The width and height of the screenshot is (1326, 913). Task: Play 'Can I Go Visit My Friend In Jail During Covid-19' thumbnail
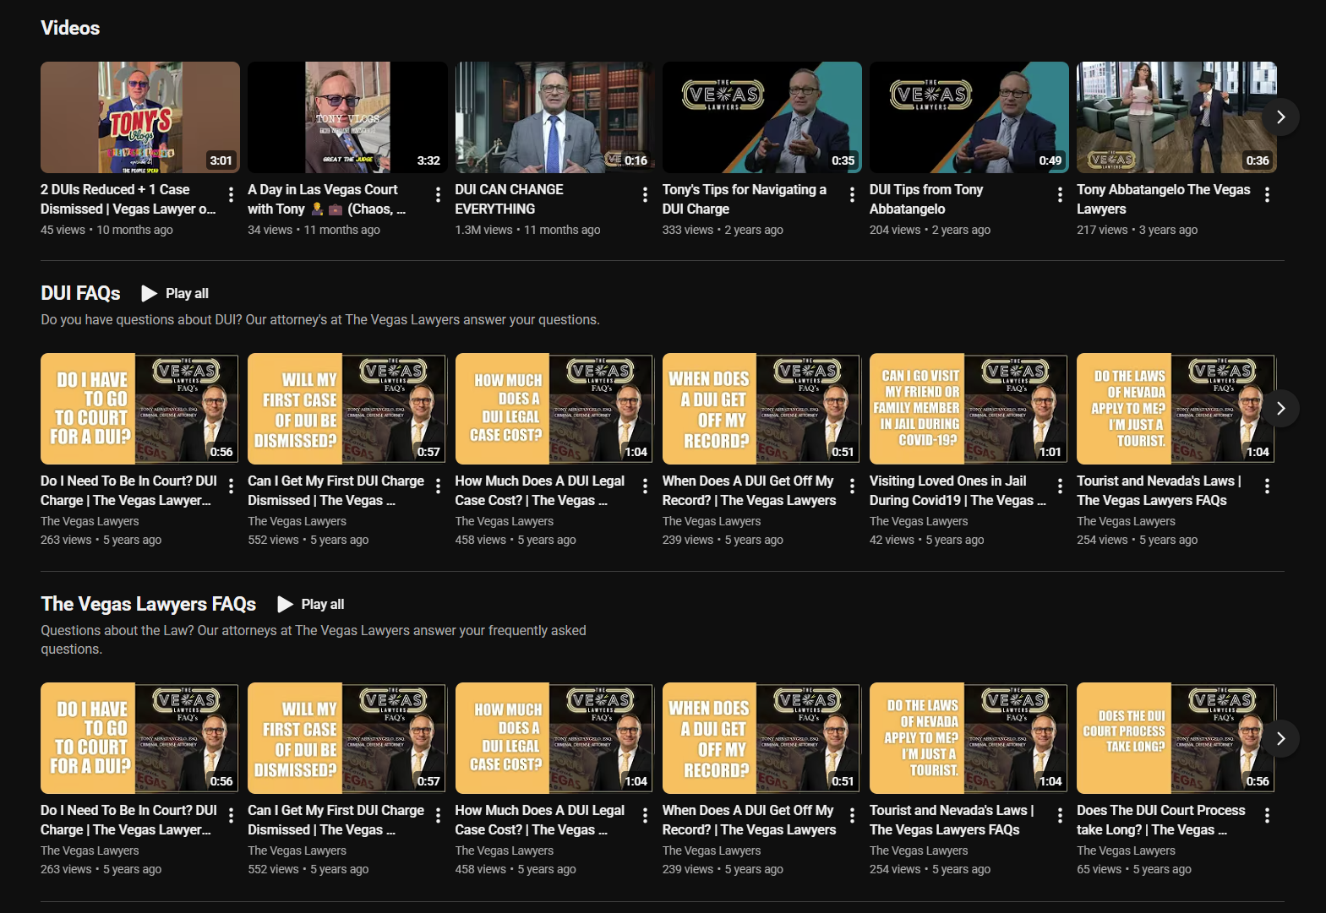coord(969,409)
